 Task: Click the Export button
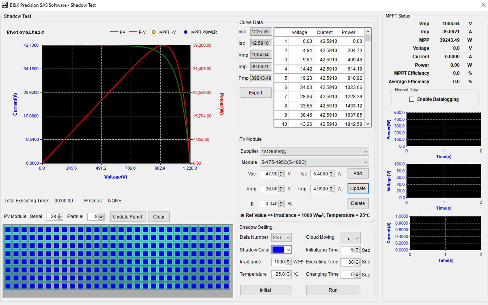tap(255, 93)
